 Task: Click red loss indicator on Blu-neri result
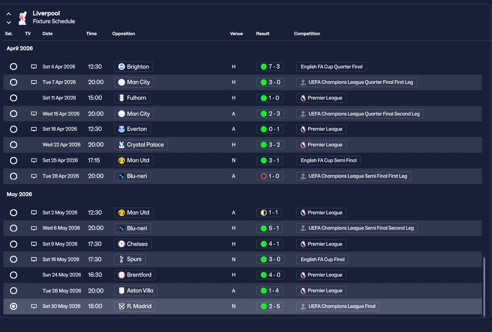click(x=264, y=176)
